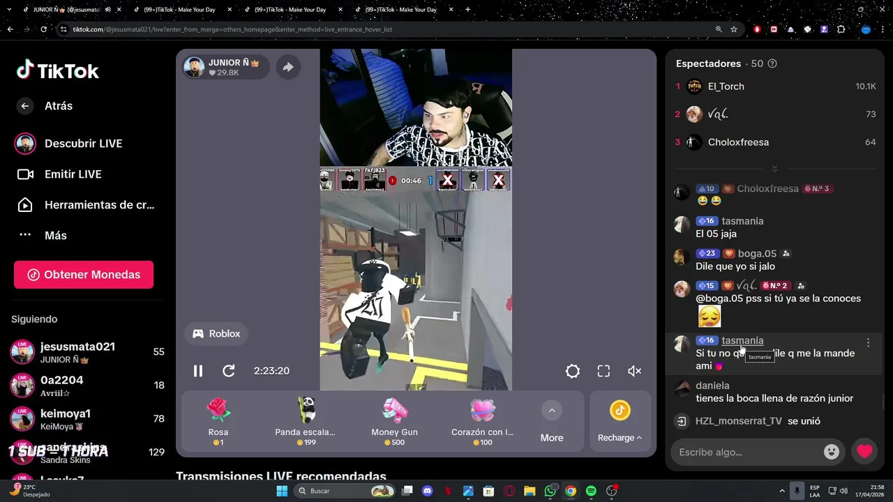Screen dimensions: 893x502
Task: Expand More gifts
Action: 552,421
